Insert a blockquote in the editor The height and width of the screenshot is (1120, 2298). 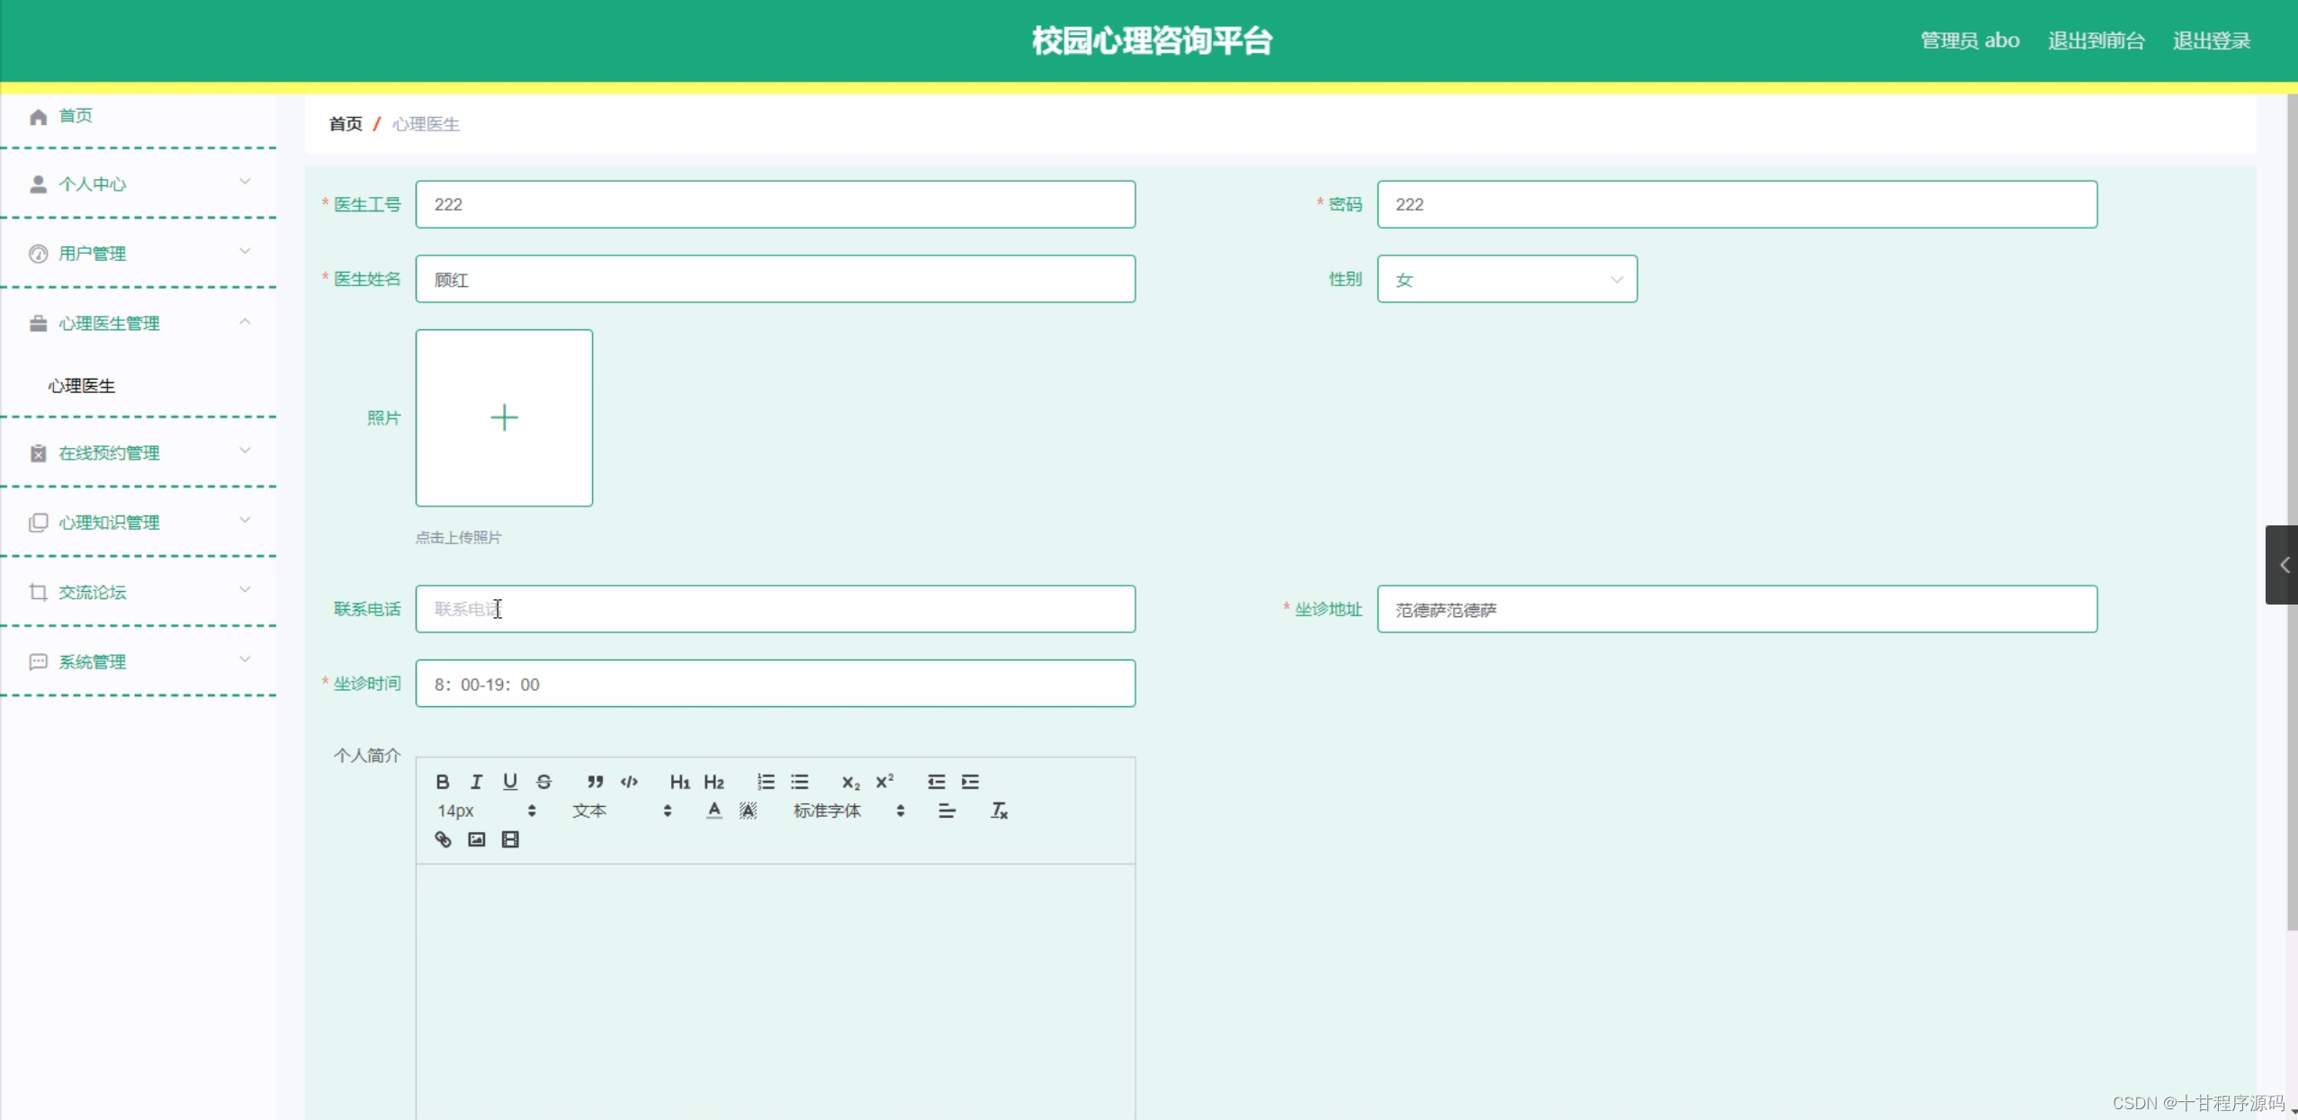595,781
